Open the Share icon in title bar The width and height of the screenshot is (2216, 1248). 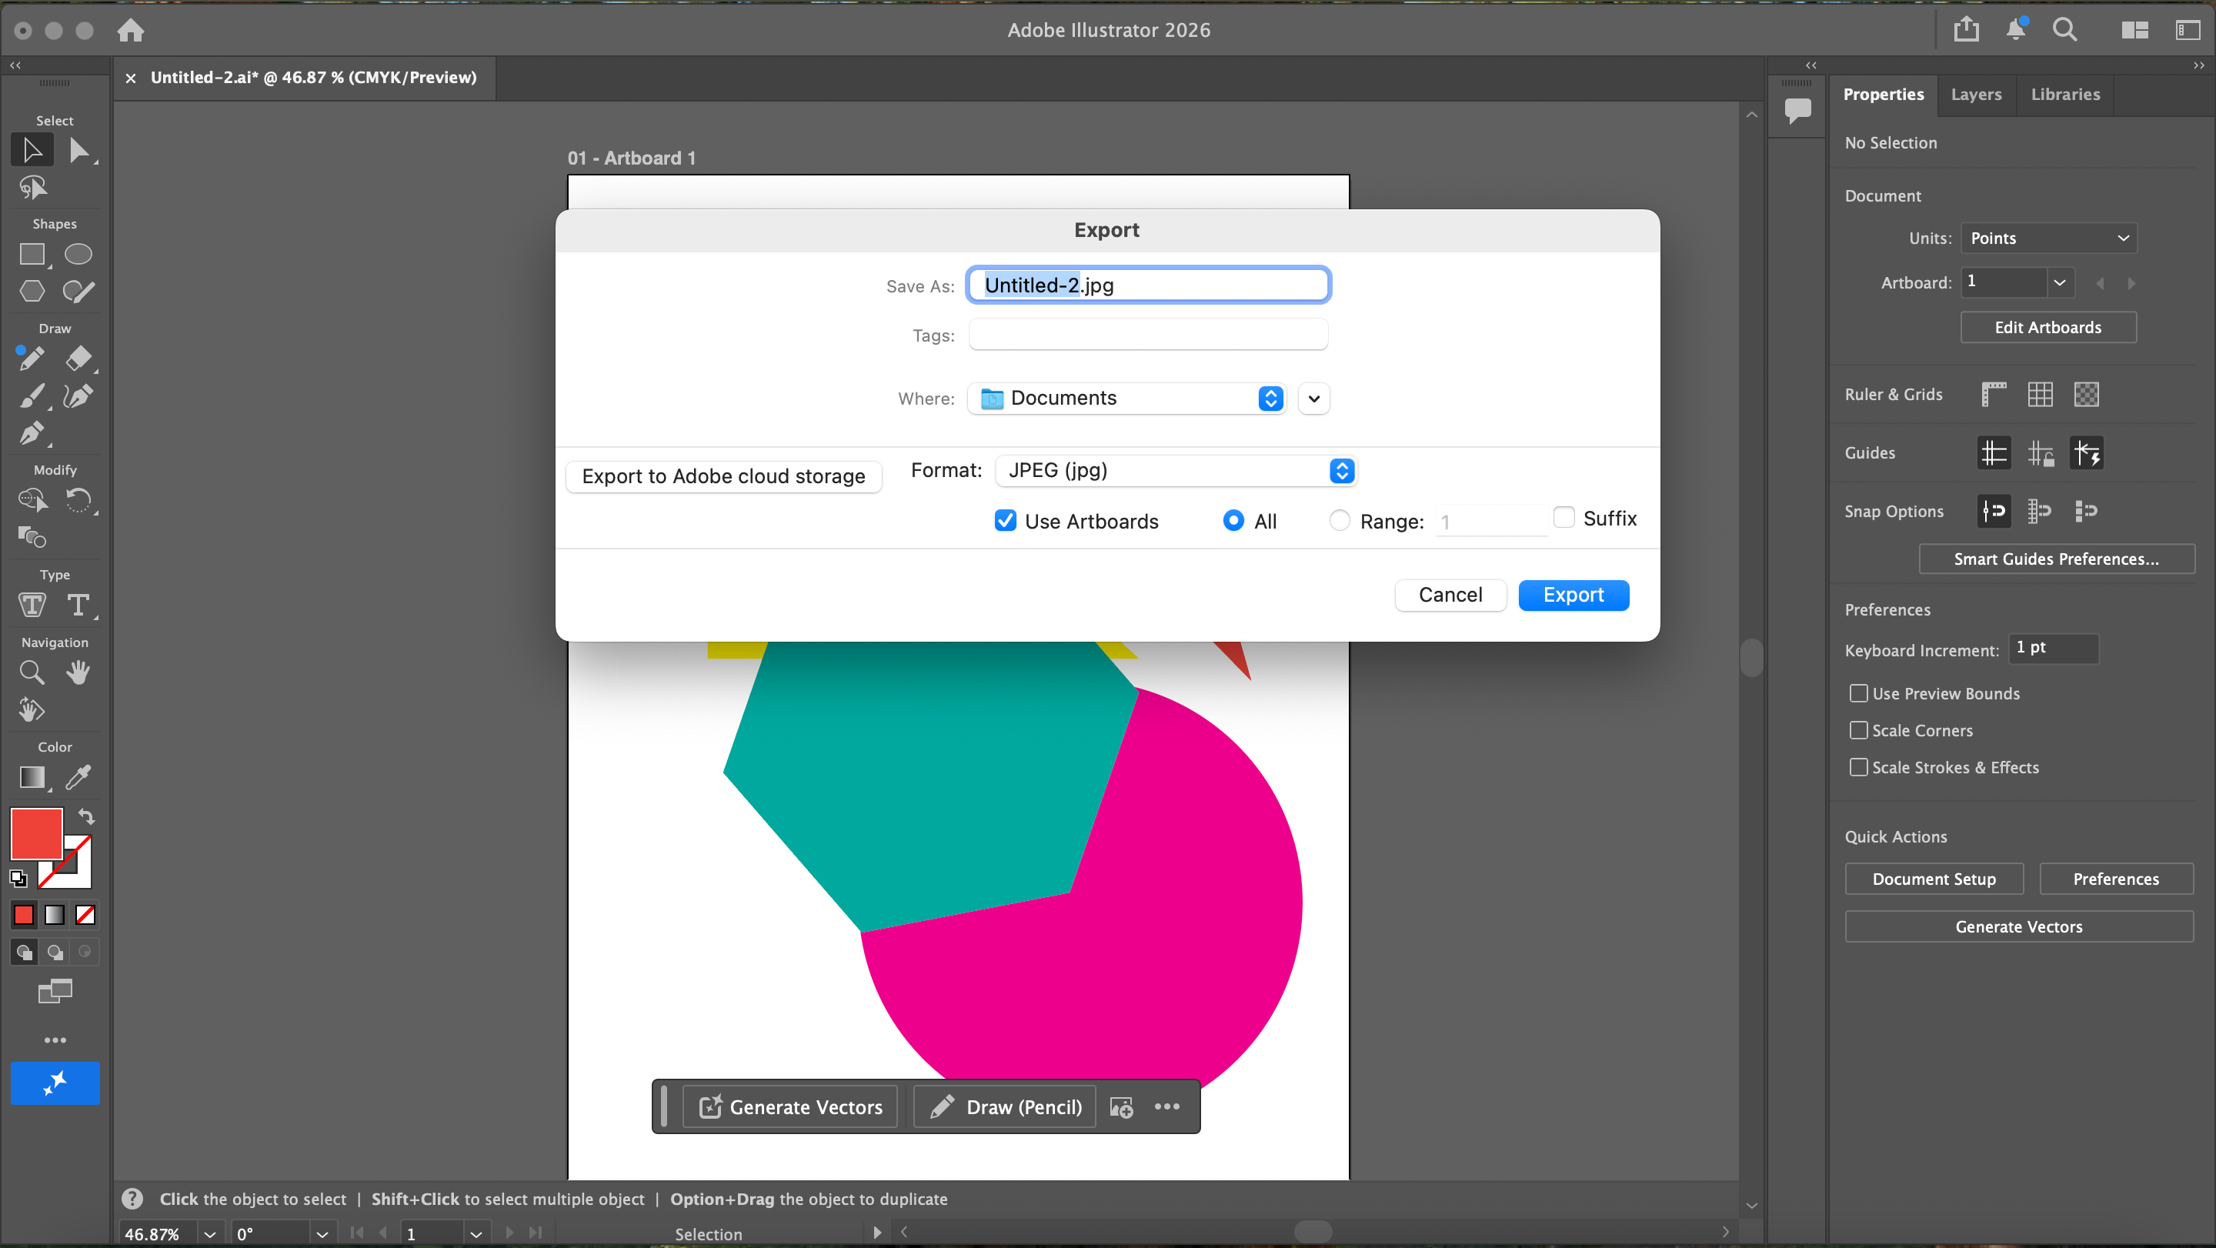point(1966,30)
